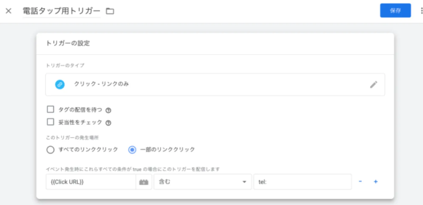Viewport: 423px width, 205px height.
Task: Click the tel: value input field
Action: [x=303, y=182]
